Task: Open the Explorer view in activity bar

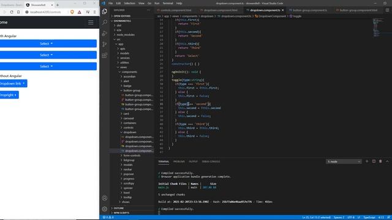Action: tap(105, 11)
